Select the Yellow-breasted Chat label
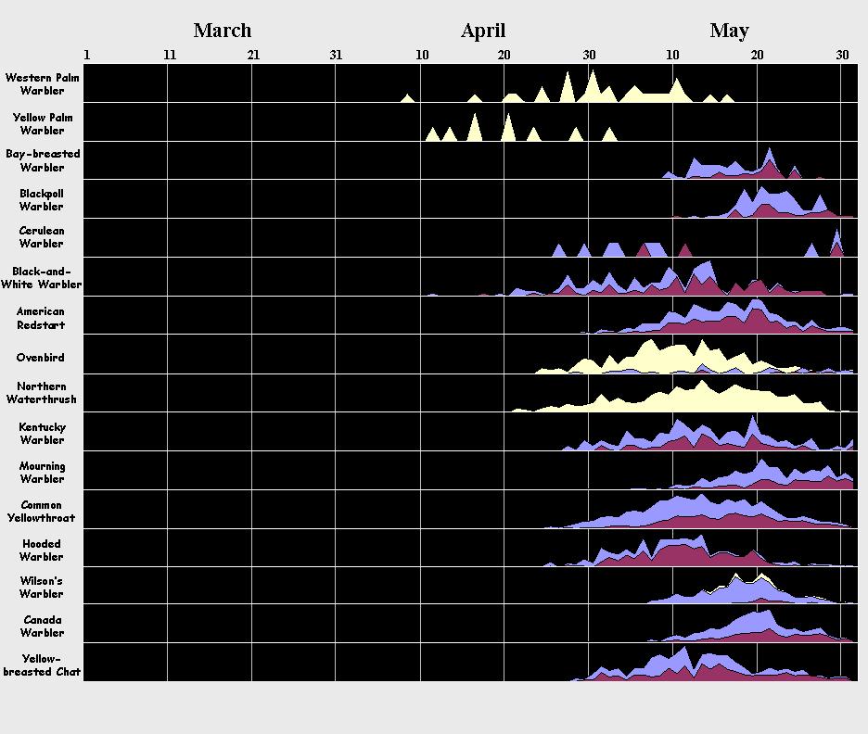The width and height of the screenshot is (868, 734). pos(42,665)
